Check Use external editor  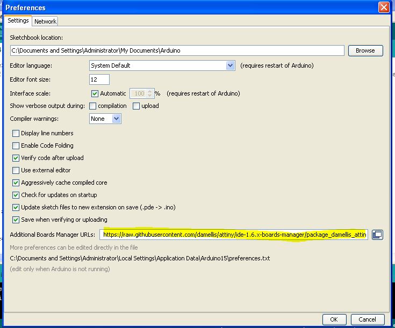click(16, 170)
